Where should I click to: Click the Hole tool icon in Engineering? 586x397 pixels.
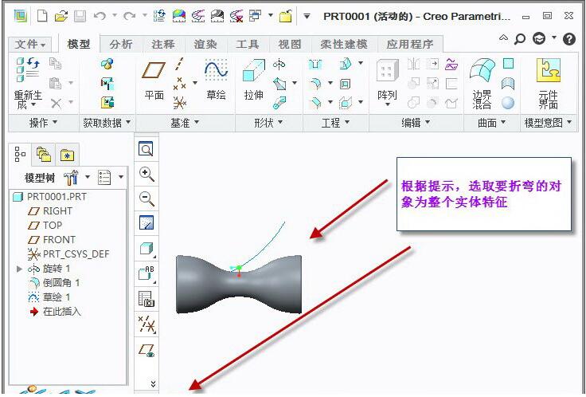click(x=315, y=65)
